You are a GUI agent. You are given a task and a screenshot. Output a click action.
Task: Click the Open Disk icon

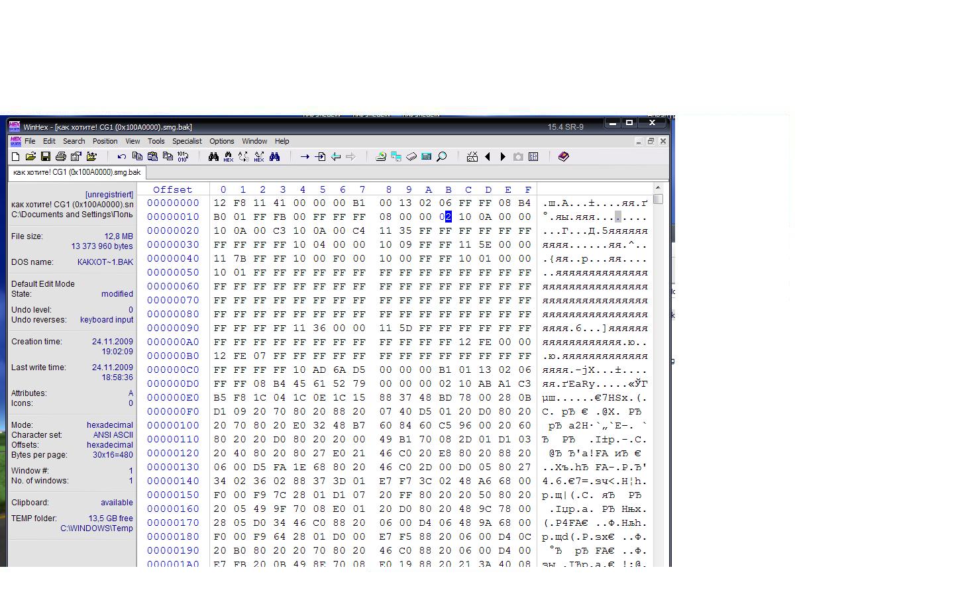point(381,157)
